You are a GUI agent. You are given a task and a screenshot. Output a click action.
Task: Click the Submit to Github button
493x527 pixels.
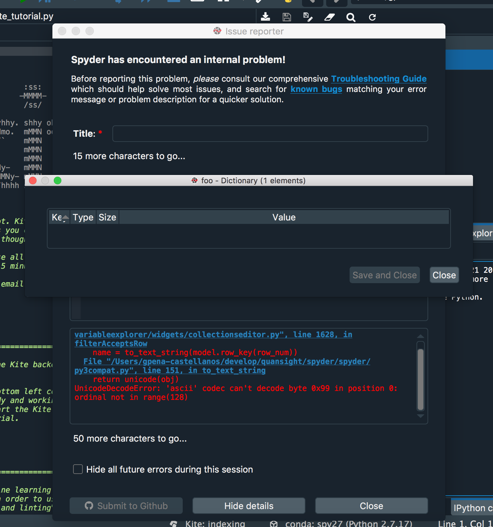(x=126, y=506)
